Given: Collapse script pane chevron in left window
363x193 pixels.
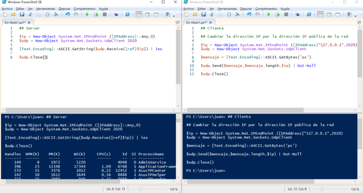Looking at the screenshot, I should [177, 22].
